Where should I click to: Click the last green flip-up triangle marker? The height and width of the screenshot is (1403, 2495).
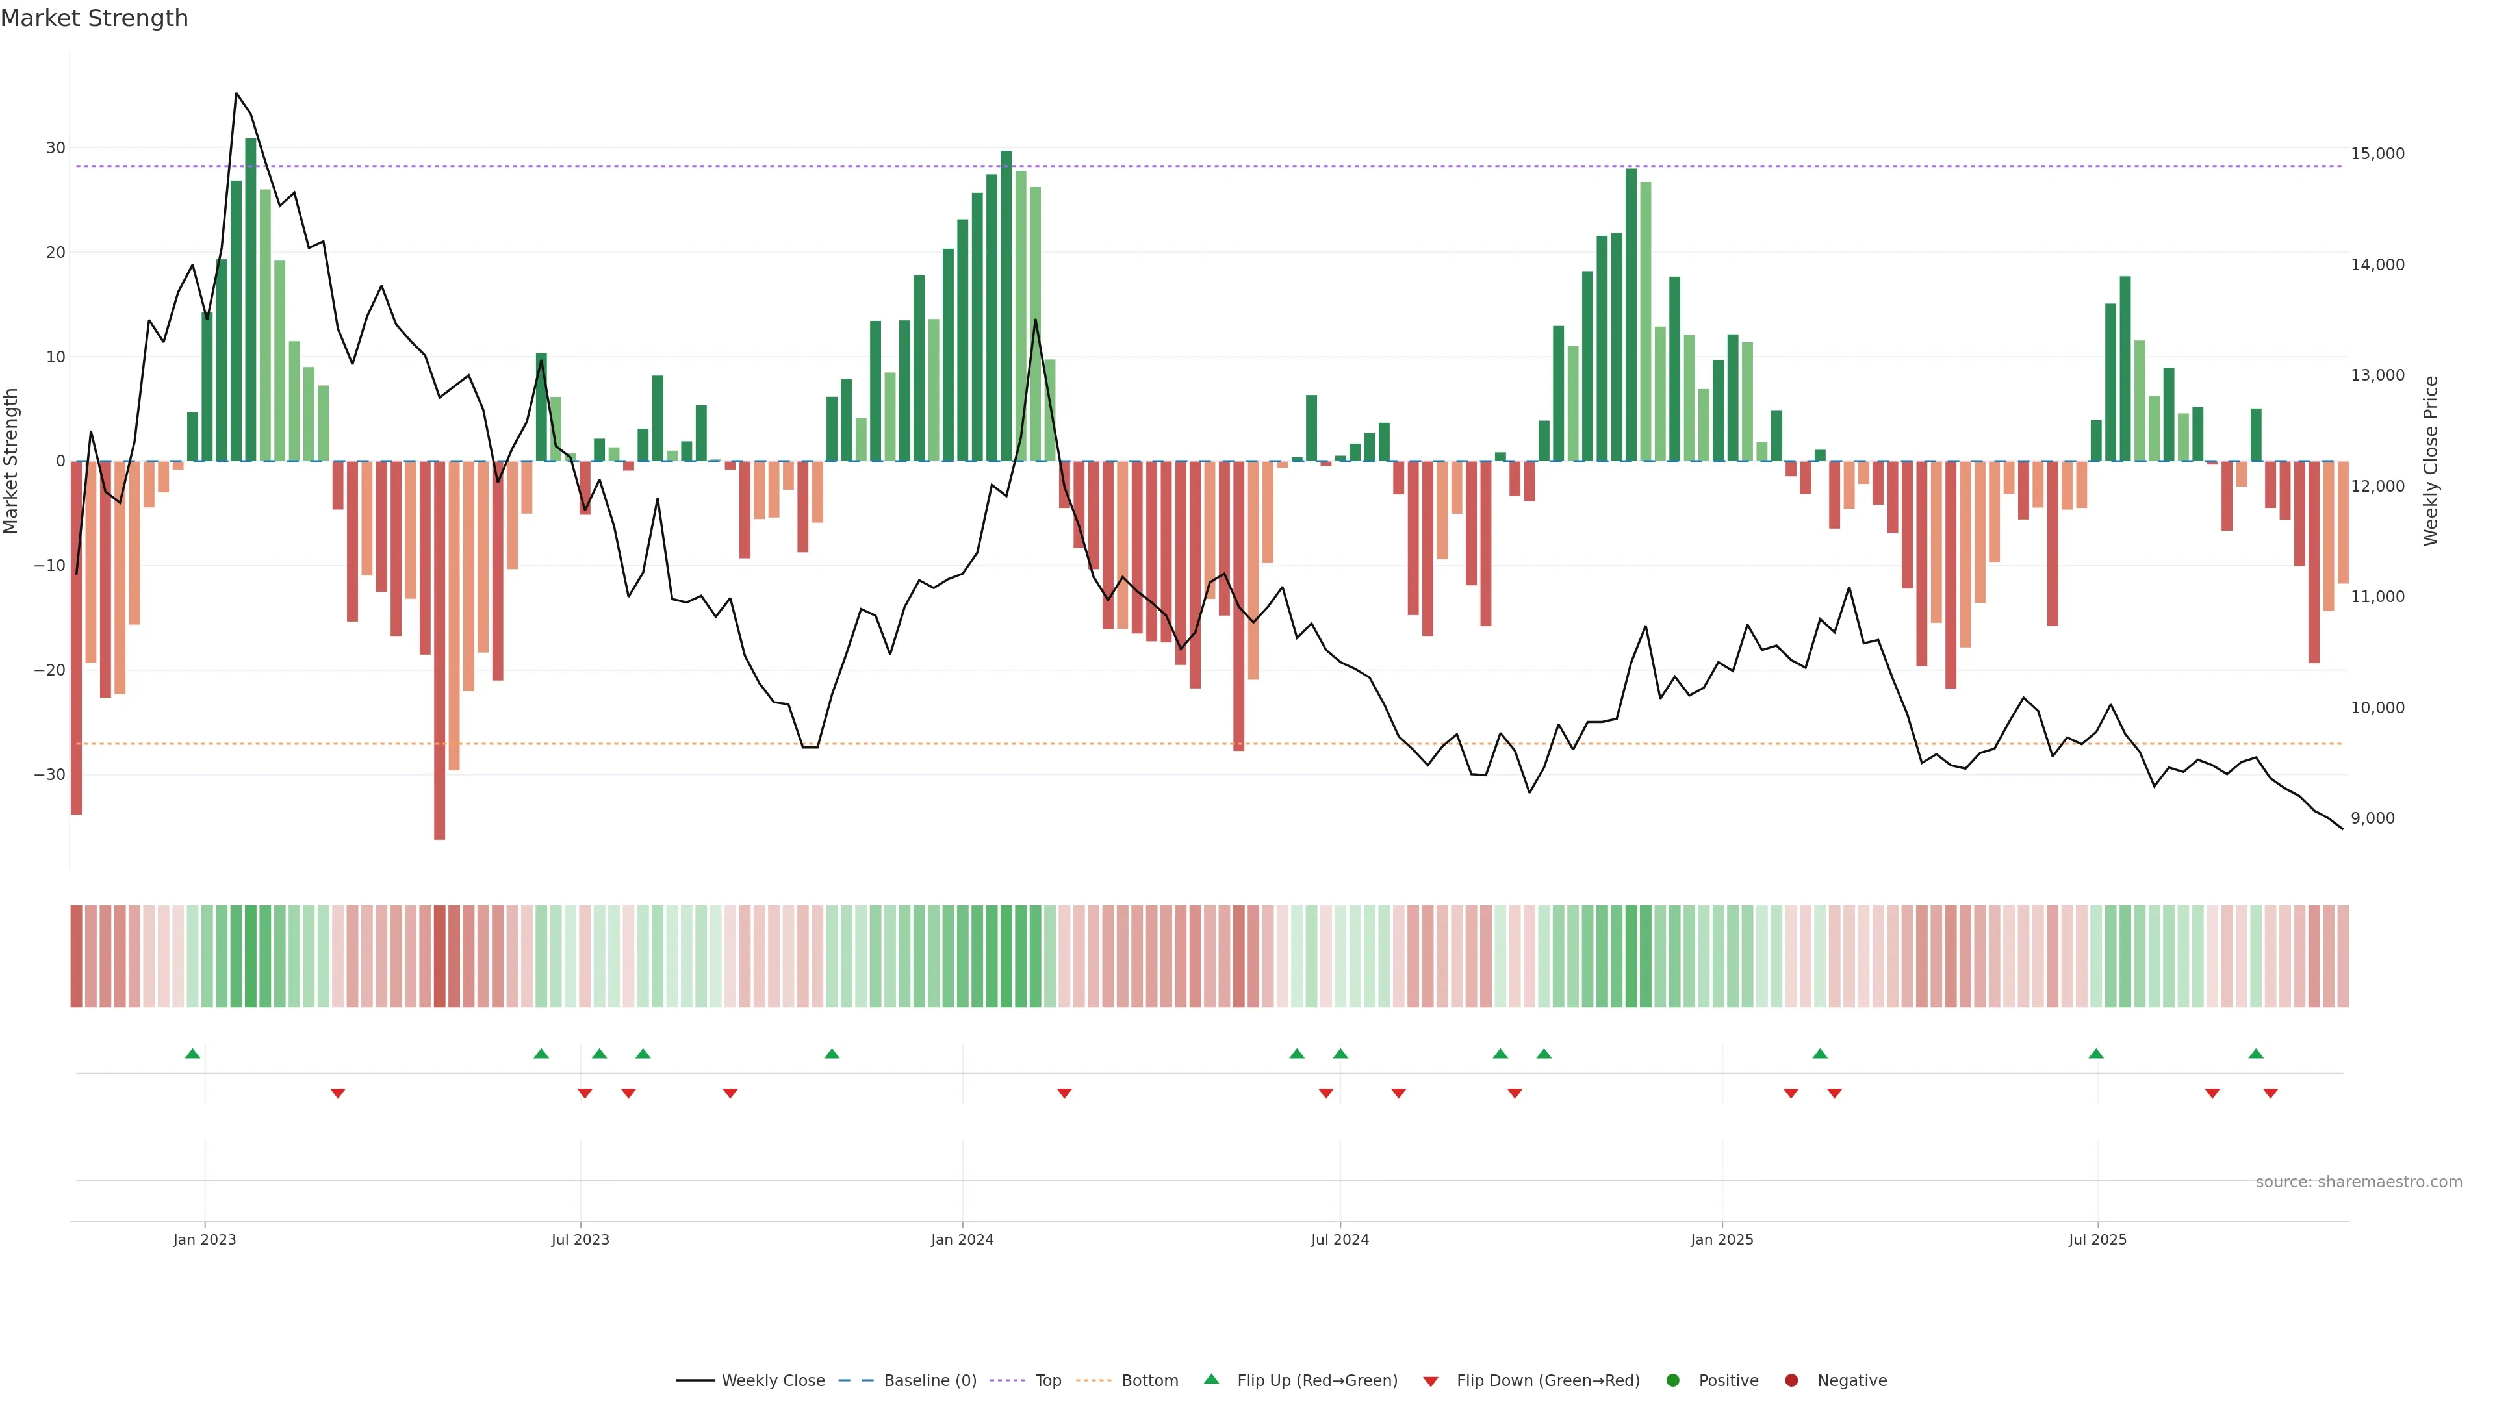click(x=2256, y=1054)
